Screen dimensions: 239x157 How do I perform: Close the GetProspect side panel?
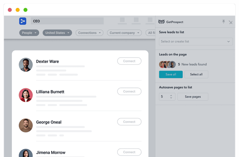click(231, 22)
